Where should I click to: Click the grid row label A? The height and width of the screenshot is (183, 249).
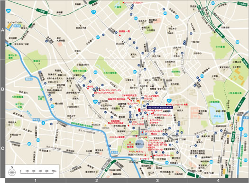point(2,30)
